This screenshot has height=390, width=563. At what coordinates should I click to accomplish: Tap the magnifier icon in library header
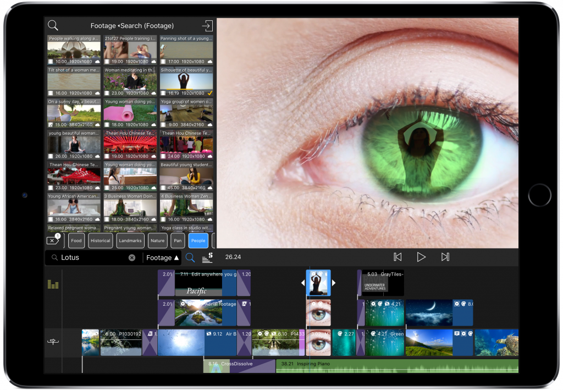[53, 25]
